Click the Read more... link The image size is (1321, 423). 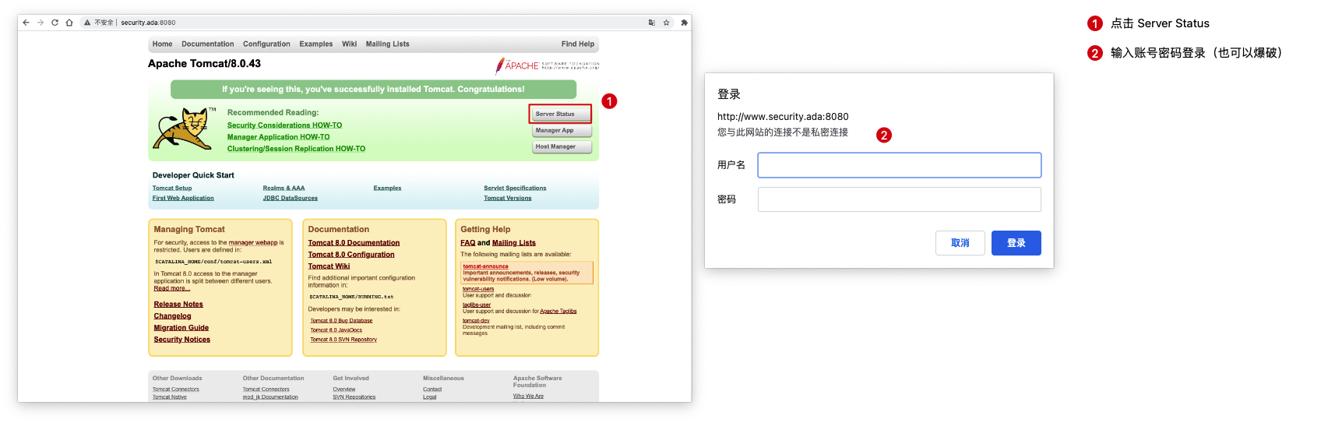171,289
